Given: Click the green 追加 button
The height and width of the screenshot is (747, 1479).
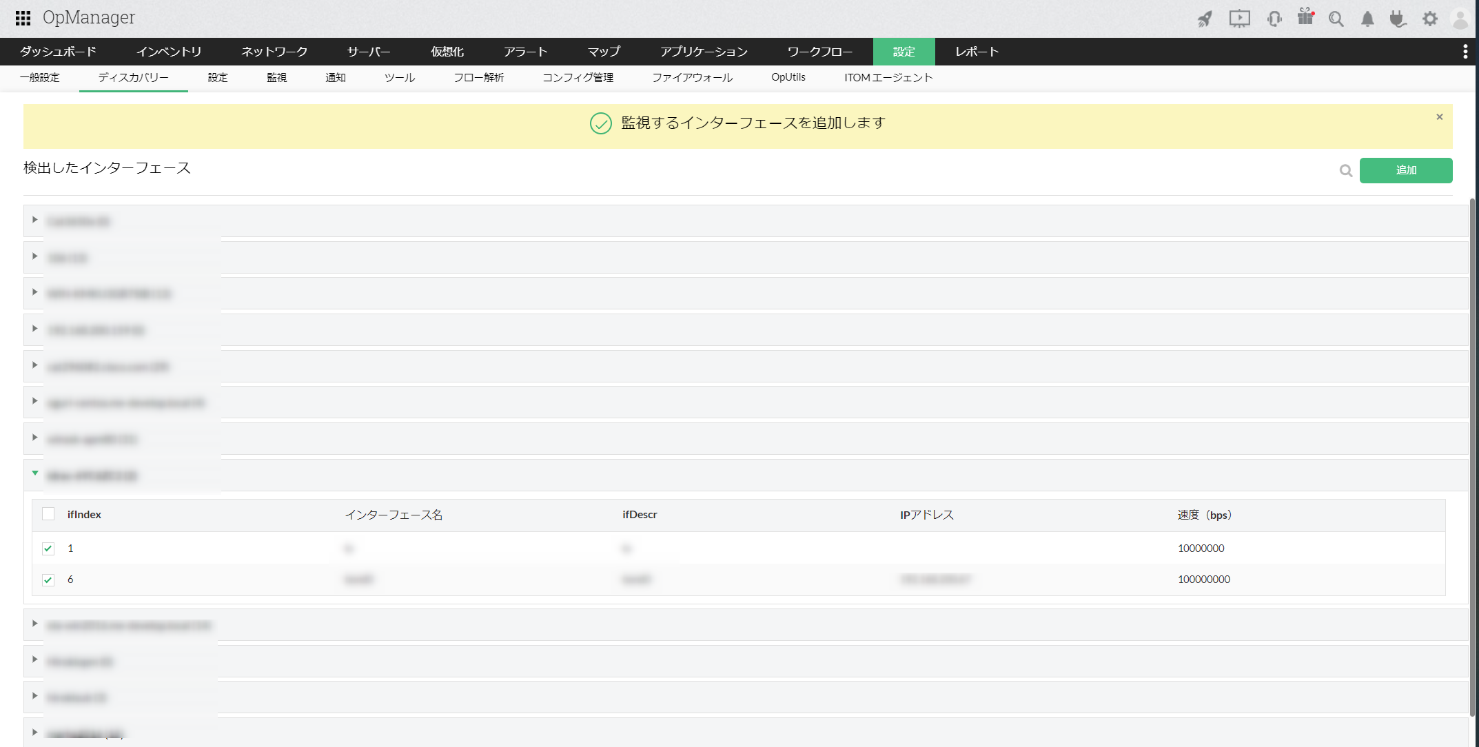Looking at the screenshot, I should [x=1405, y=170].
